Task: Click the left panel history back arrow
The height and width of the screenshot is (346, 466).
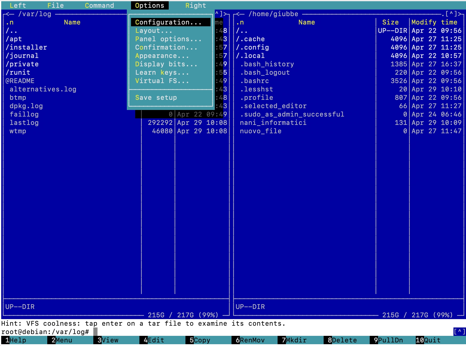Action: pos(10,14)
